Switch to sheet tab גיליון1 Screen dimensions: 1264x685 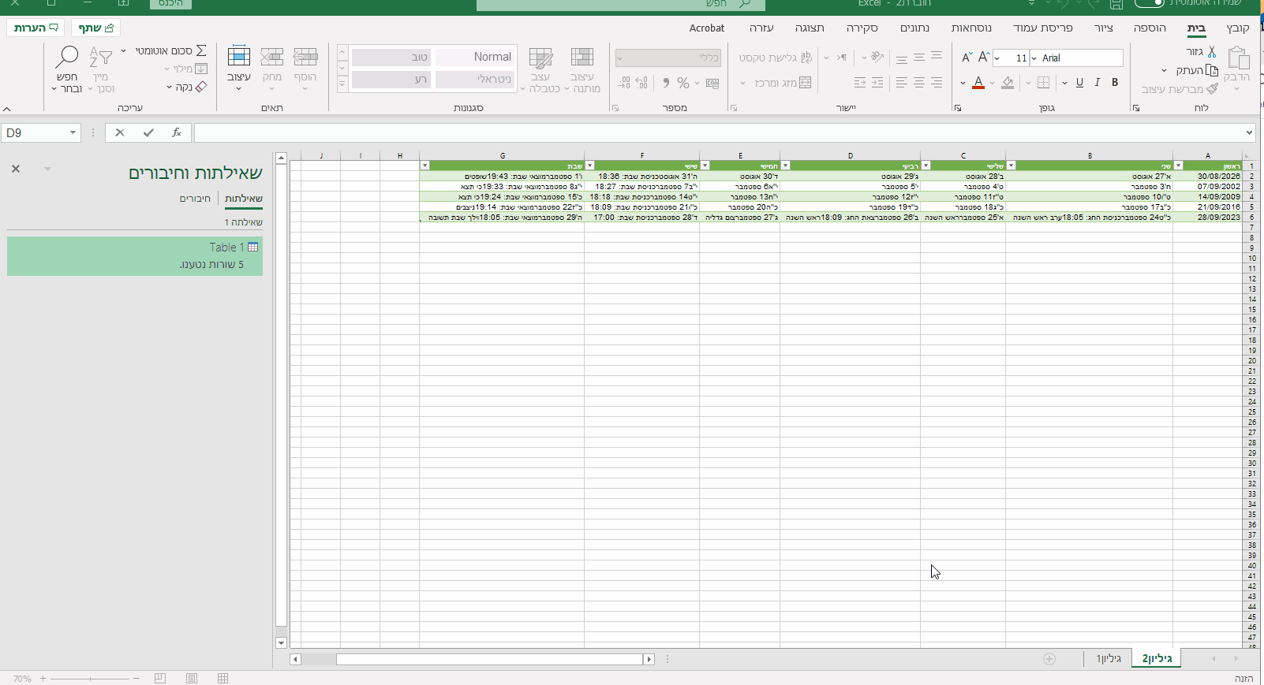(x=1109, y=659)
